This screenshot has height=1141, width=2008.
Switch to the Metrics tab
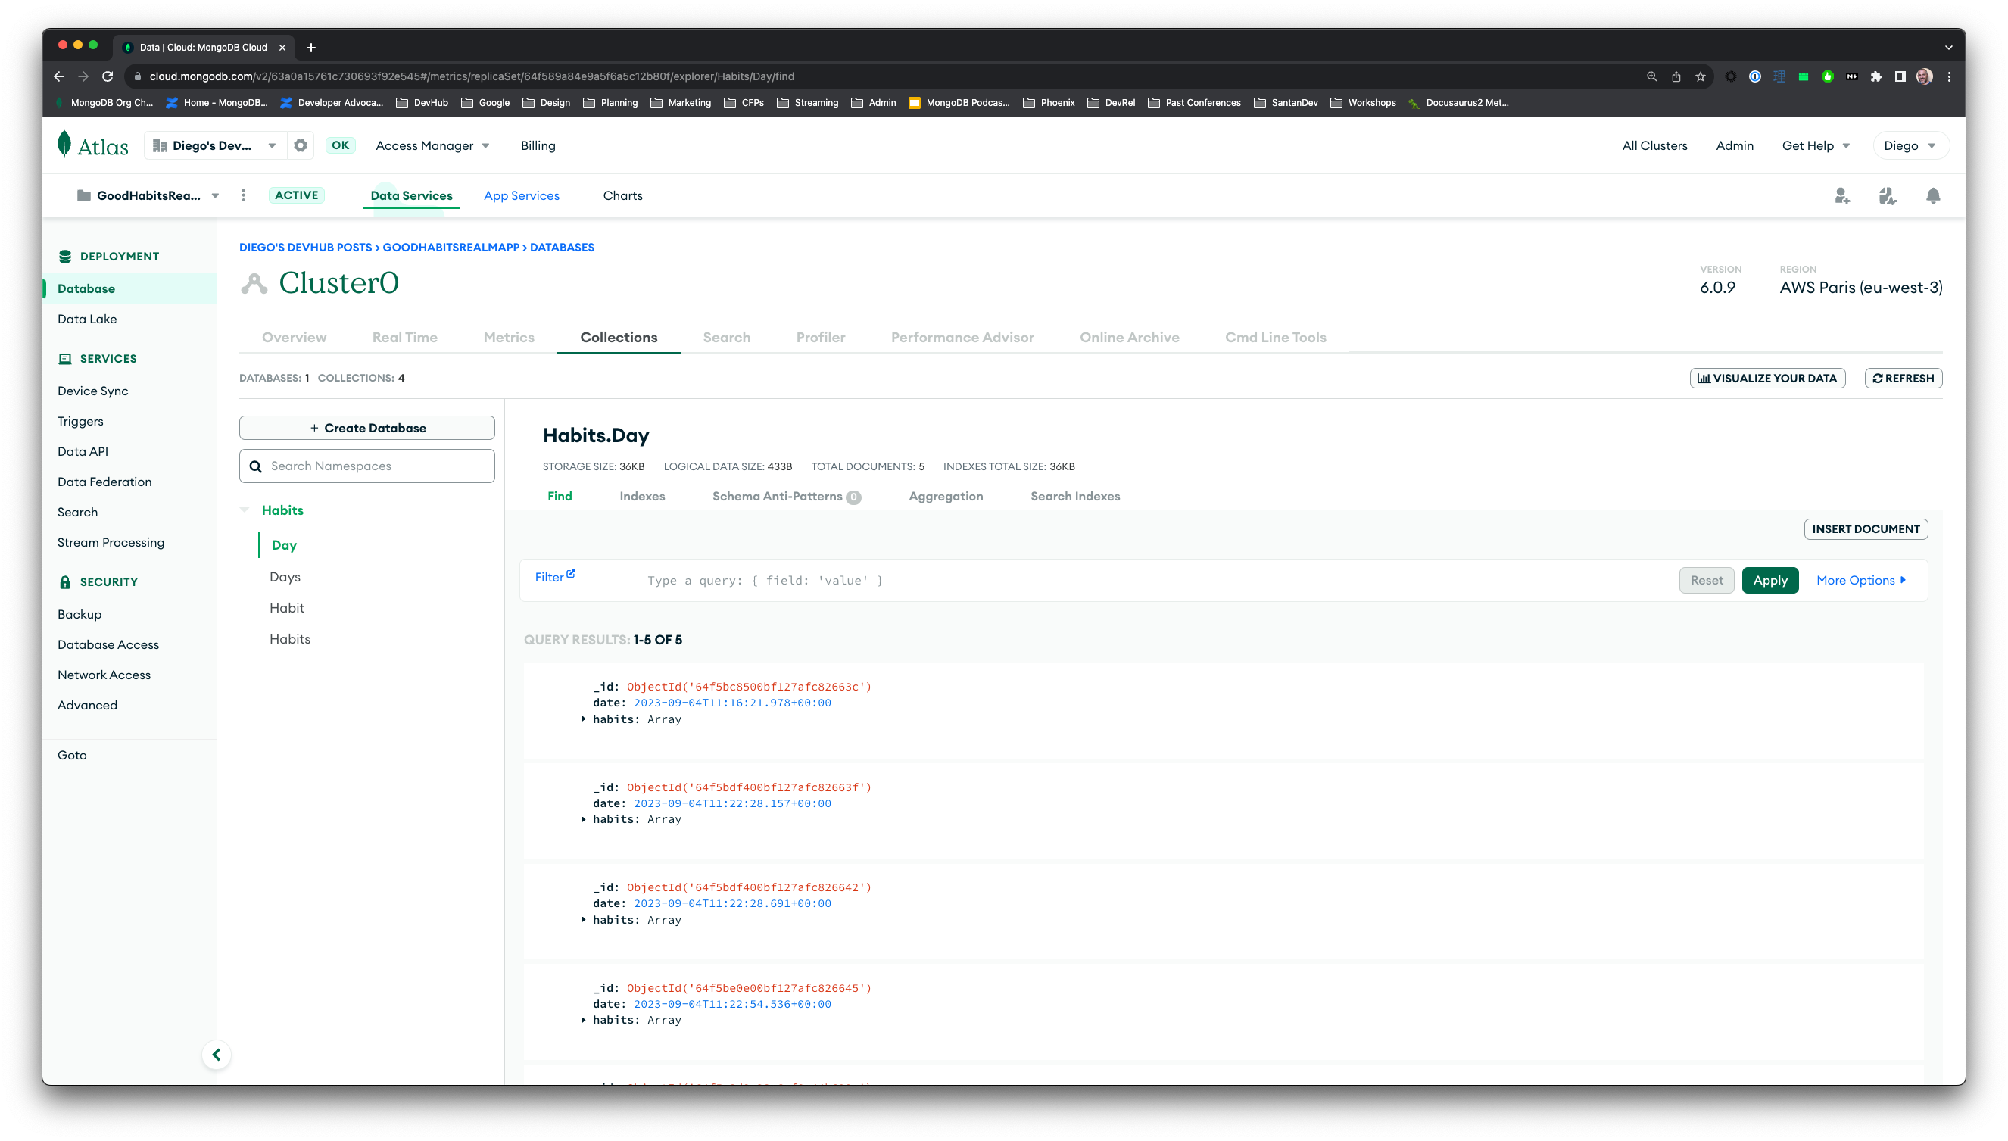point(509,337)
